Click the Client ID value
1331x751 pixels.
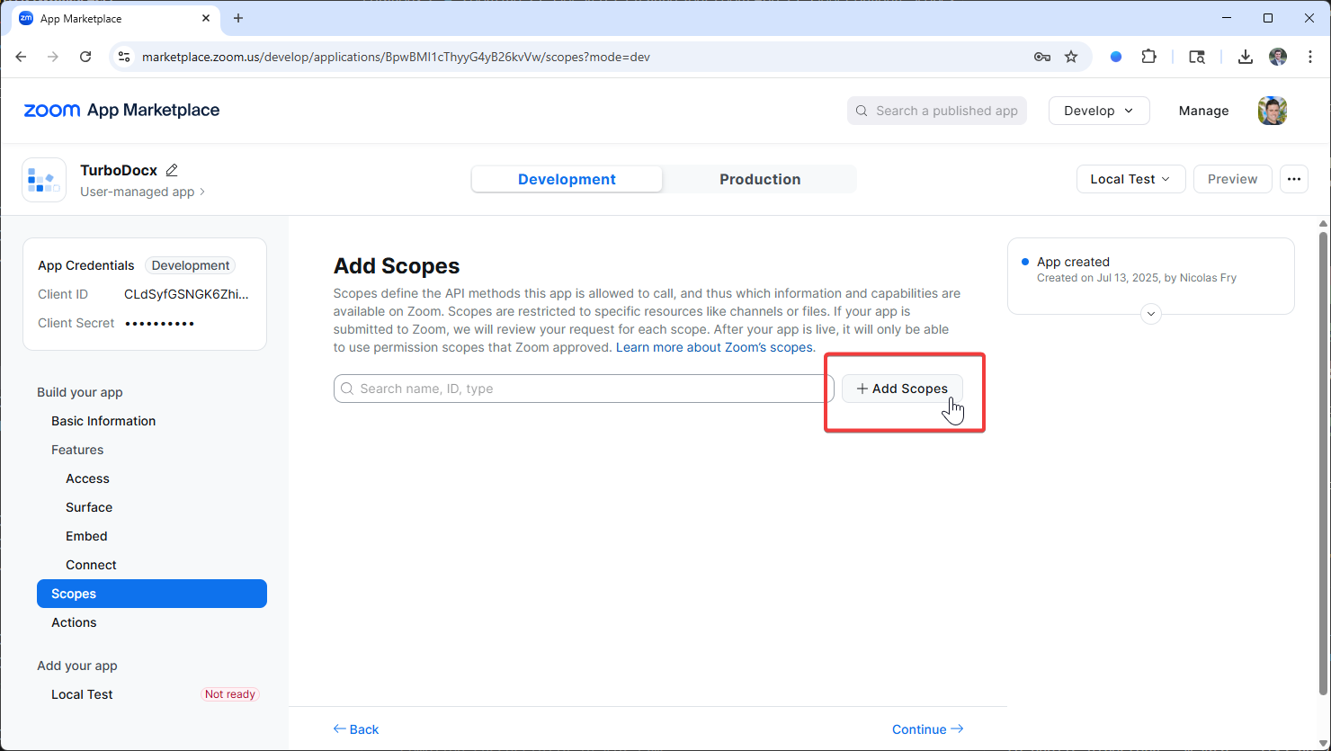[186, 294]
